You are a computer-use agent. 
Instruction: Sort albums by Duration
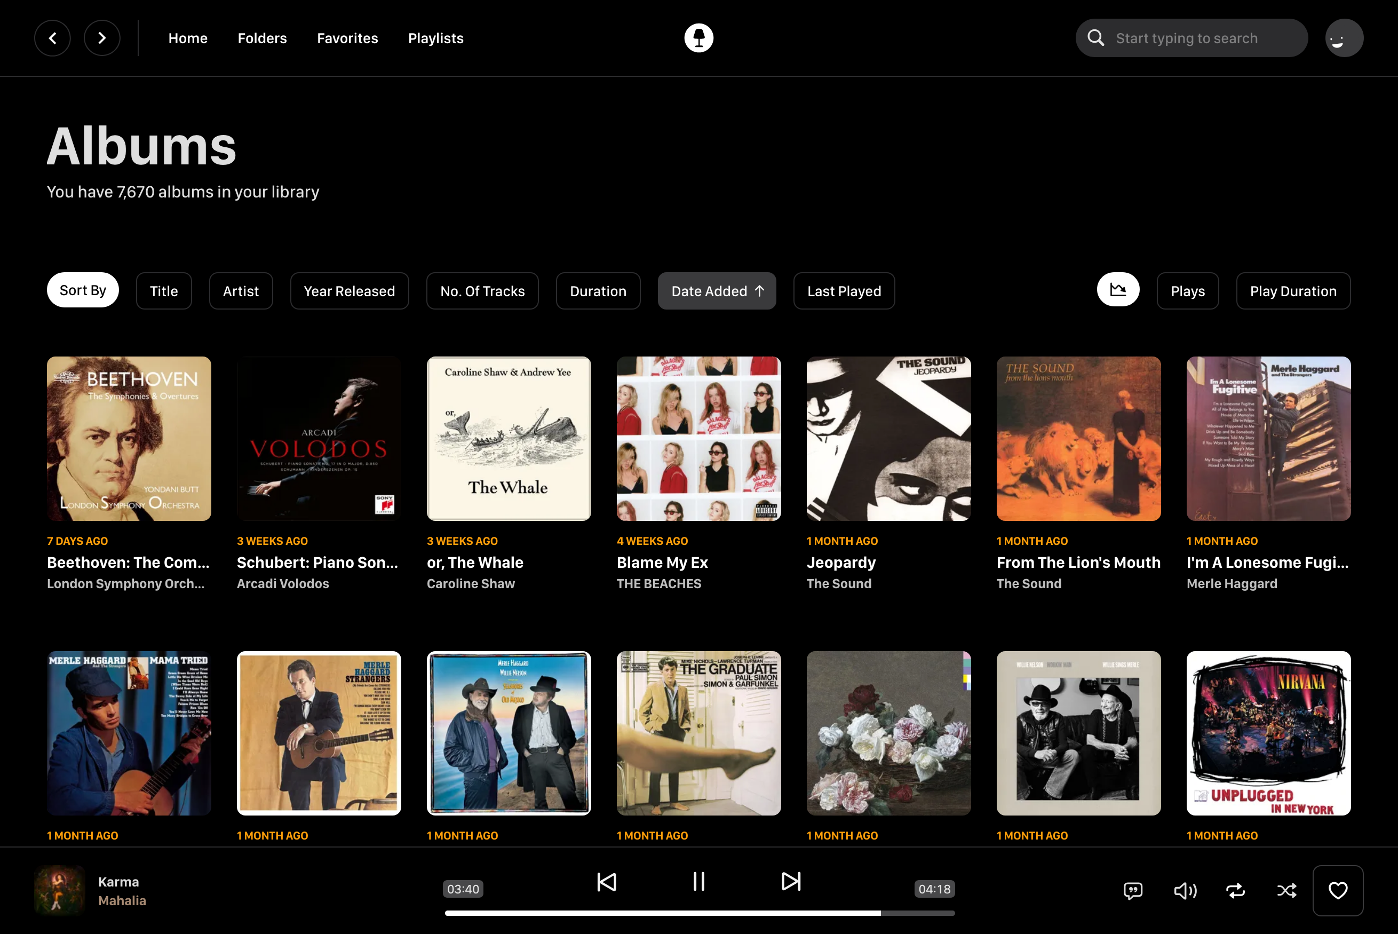[x=598, y=291]
